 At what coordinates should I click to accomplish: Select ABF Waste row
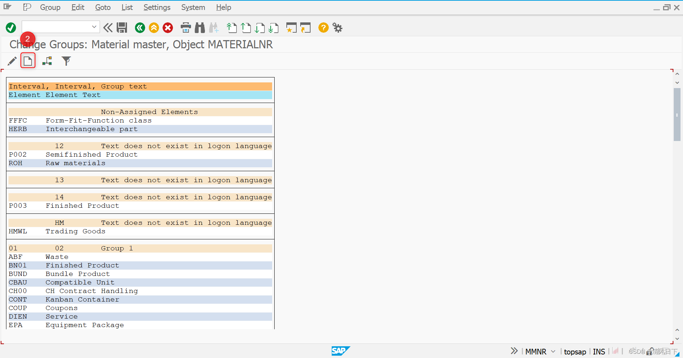(x=140, y=257)
